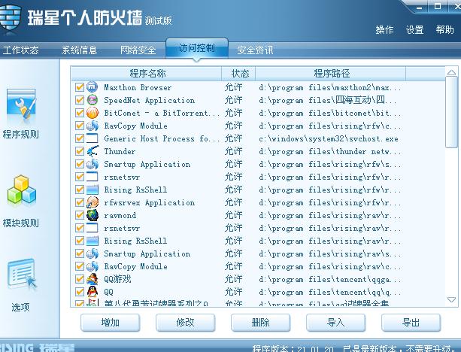Click the 导出 button
The width and height of the screenshot is (461, 352).
[x=411, y=323]
